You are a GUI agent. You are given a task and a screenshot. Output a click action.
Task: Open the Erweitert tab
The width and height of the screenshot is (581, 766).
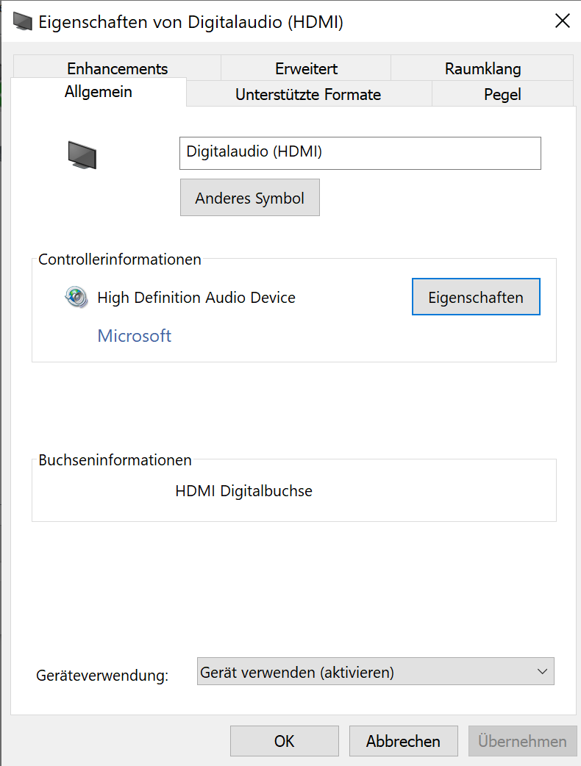(306, 68)
